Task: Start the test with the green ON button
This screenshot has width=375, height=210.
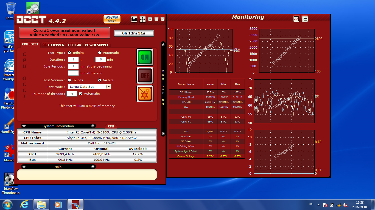Action: coord(145,57)
